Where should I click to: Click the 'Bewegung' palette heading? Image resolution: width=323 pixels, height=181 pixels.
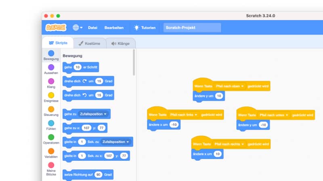(73, 56)
